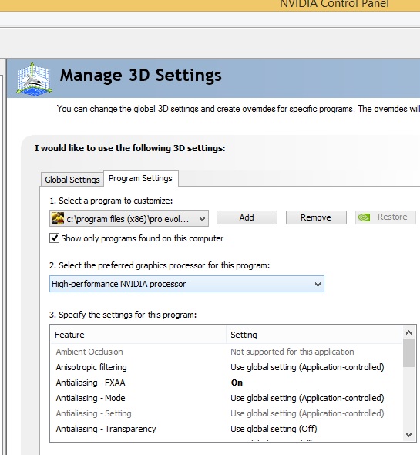Click the settings list scrollbar thumb
The width and height of the screenshot is (420, 455).
pos(409,353)
